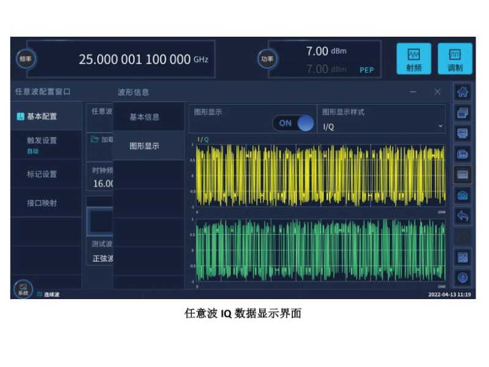Select the 图形显示 tab in waveform panel
489x367 pixels.
(144, 146)
